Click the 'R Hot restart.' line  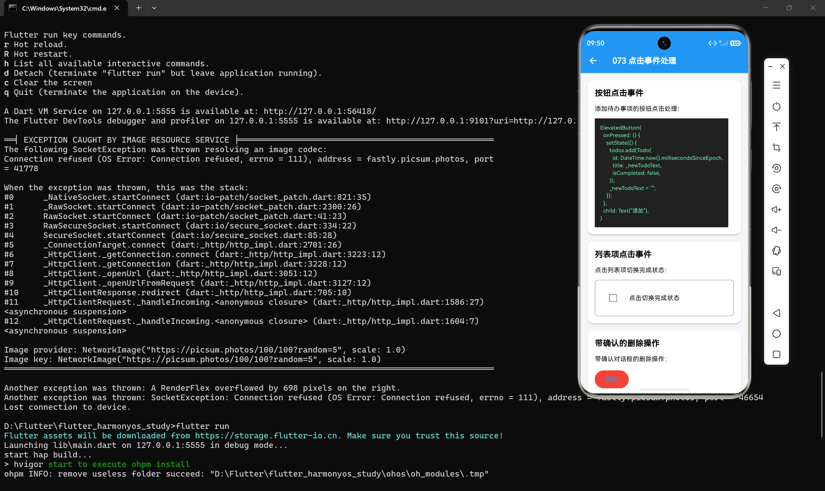[x=38, y=54]
